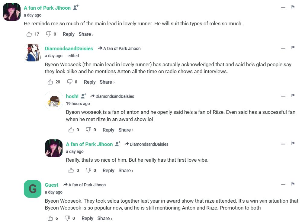This screenshot has height=224, width=302.
Task: Expand Share options on the top comment
Action: point(86,34)
